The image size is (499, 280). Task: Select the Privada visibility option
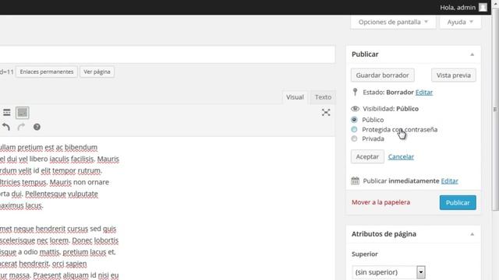pyautogui.click(x=354, y=138)
